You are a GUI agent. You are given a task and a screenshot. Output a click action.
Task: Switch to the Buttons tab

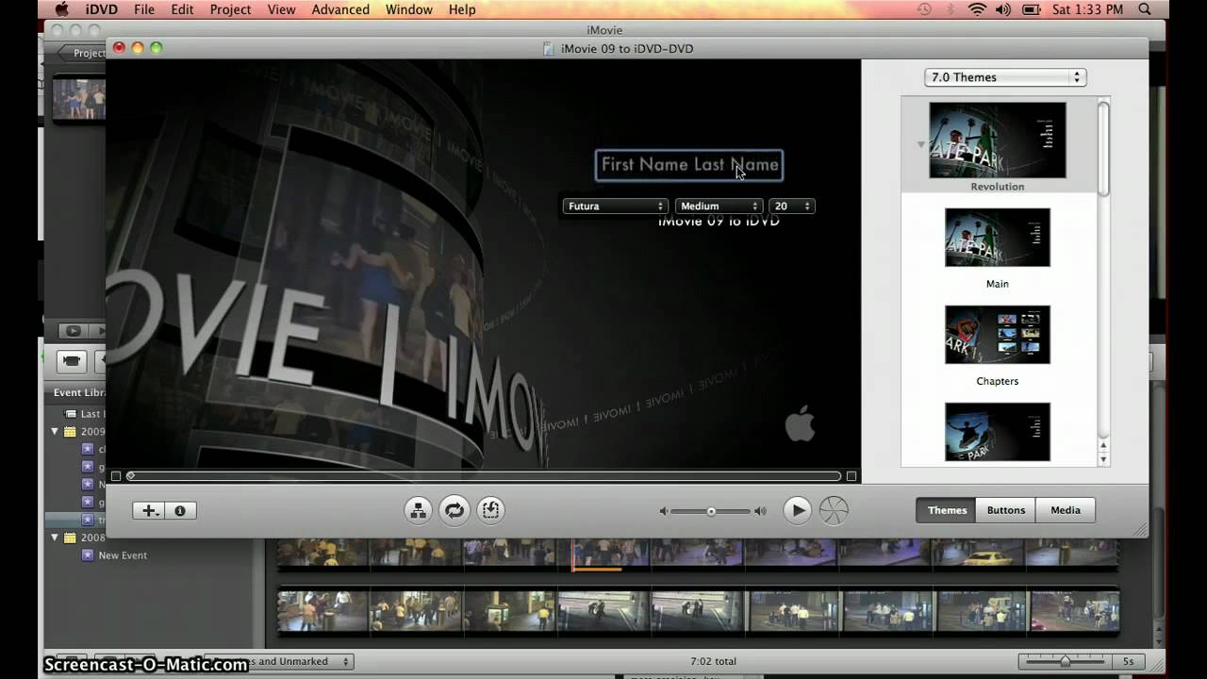(x=1006, y=510)
